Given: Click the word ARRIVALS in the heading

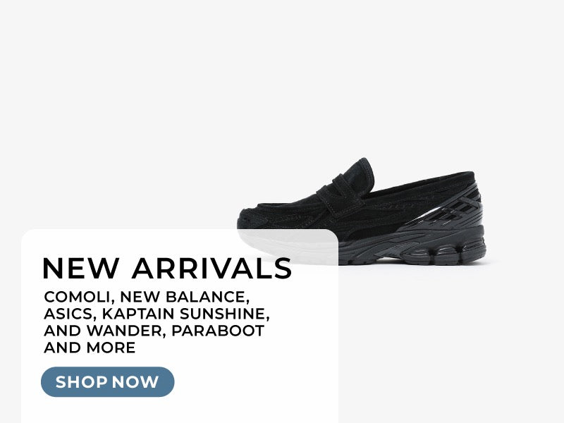Looking at the screenshot, I should 212,269.
